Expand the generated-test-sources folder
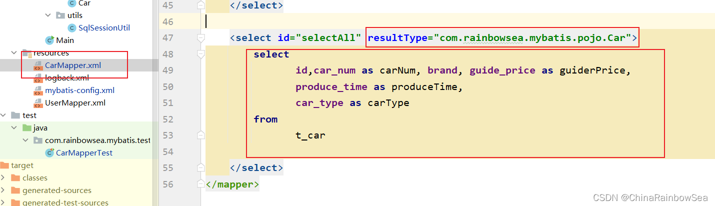Screen dimensions: 715x206 point(3,202)
